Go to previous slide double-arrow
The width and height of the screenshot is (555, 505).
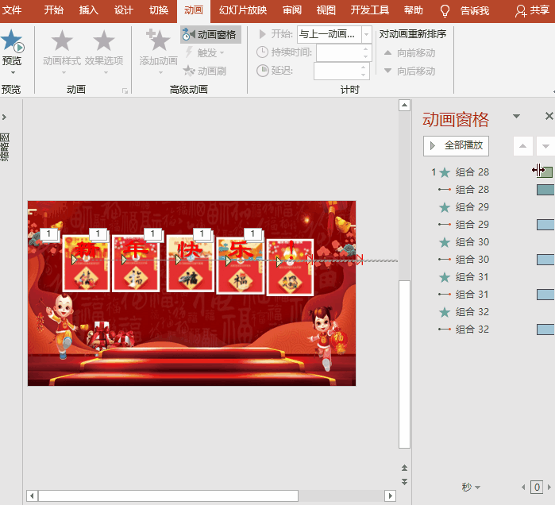[404, 468]
